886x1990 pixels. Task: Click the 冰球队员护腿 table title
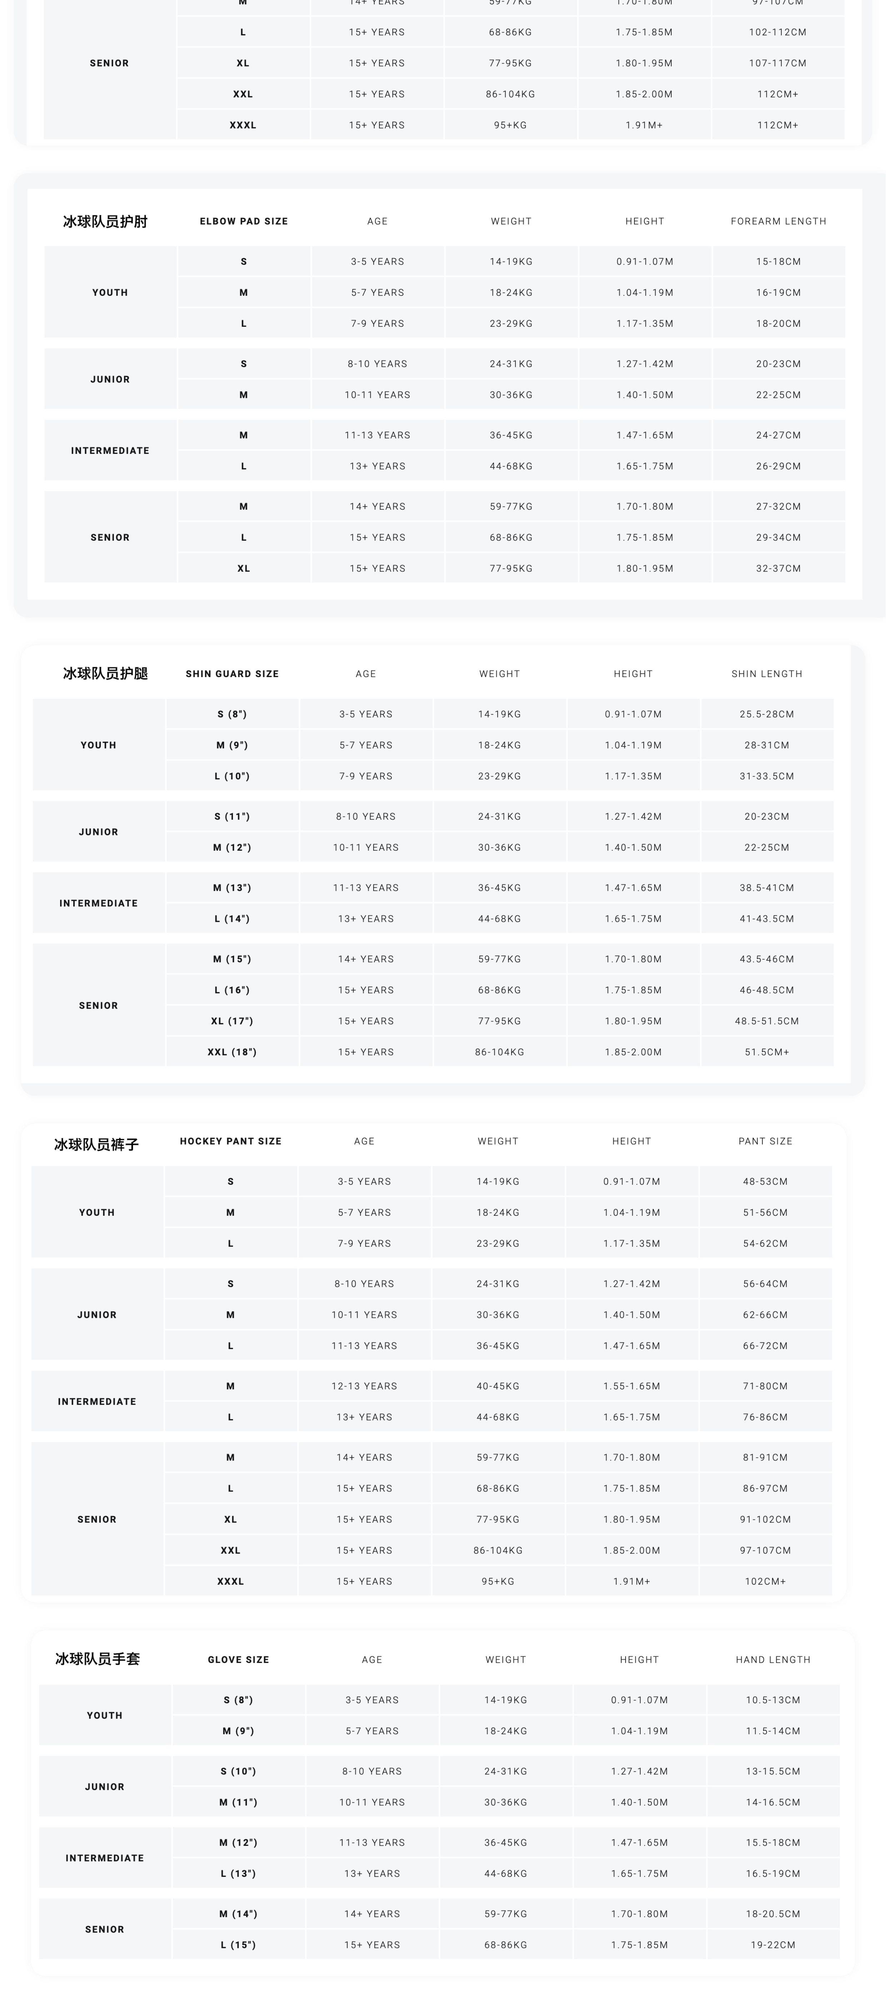[105, 674]
